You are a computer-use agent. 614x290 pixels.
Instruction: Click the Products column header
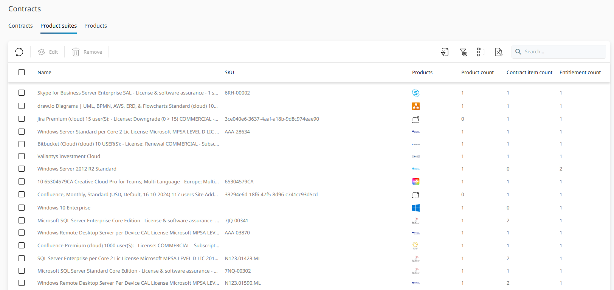coord(422,72)
